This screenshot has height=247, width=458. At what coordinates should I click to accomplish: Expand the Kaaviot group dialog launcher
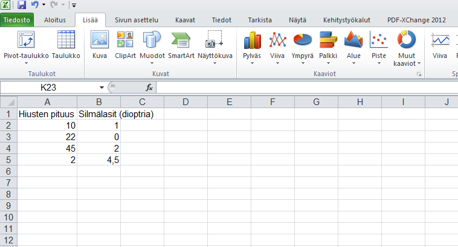pyautogui.click(x=418, y=74)
